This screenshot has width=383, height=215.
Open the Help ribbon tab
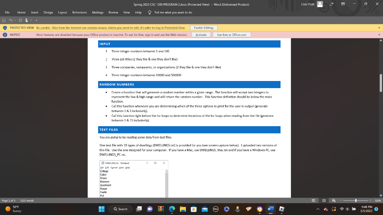coord(138,12)
